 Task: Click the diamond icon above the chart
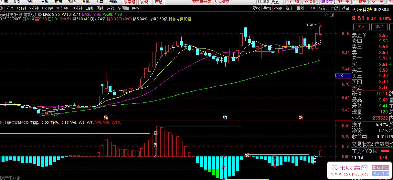click(326, 15)
